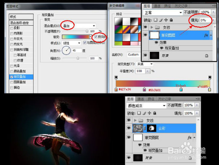This screenshot has height=165, width=219.
Task: Click the chain link icon on 云彩 layer
Action: tap(145, 128)
